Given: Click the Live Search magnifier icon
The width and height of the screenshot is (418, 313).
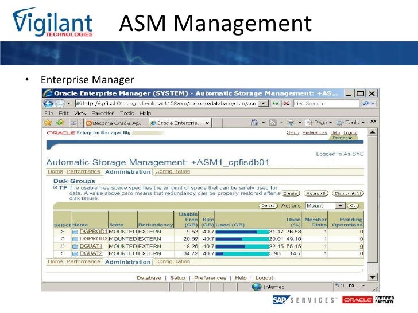Looking at the screenshot, I should (366, 104).
